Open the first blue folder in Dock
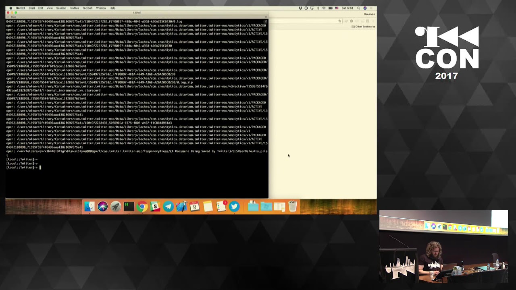The image size is (516, 290). [253, 207]
